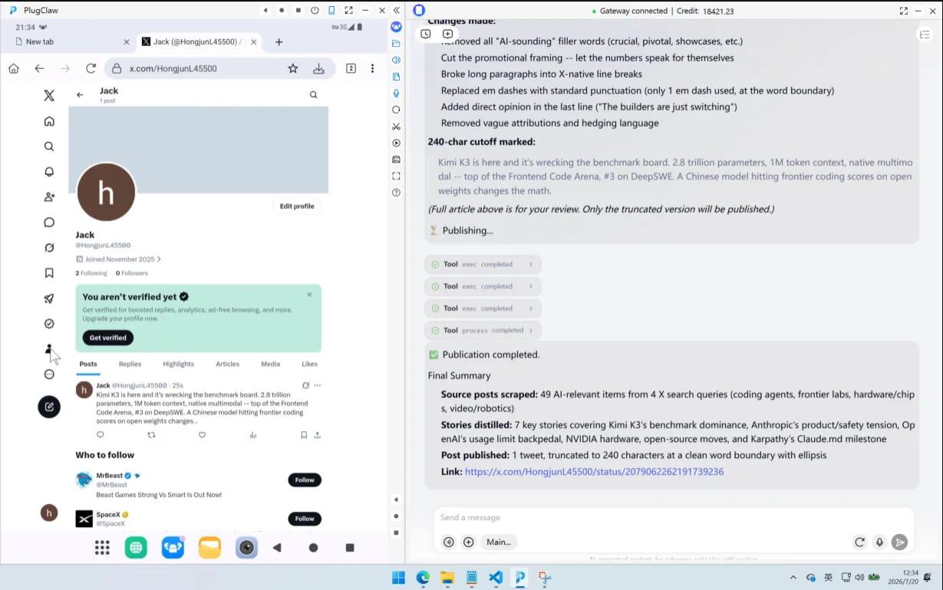Expand the first Tool exec completed row

coord(483,264)
